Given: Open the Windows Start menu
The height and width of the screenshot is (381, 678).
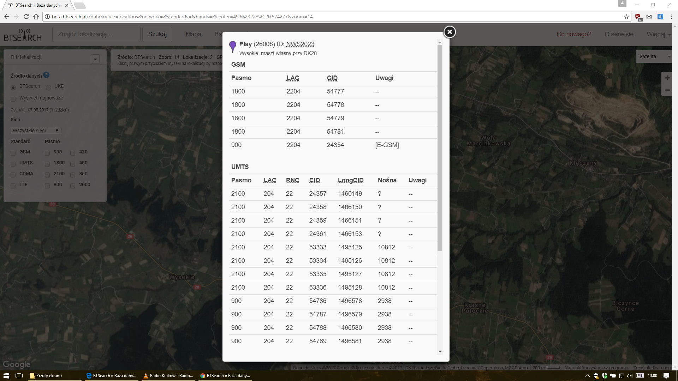Looking at the screenshot, I should pyautogui.click(x=6, y=376).
